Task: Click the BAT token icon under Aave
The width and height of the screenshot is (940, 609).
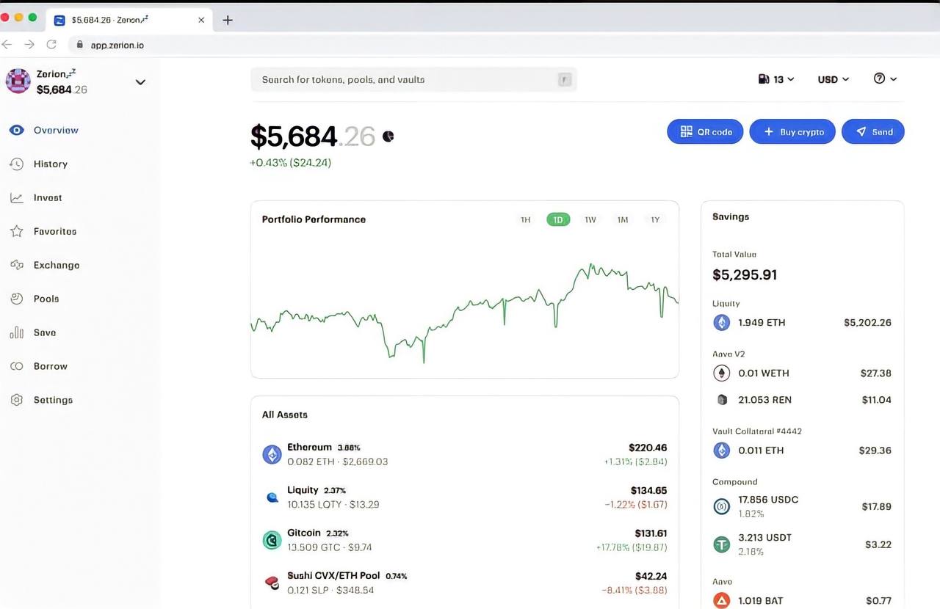Action: pyautogui.click(x=722, y=601)
